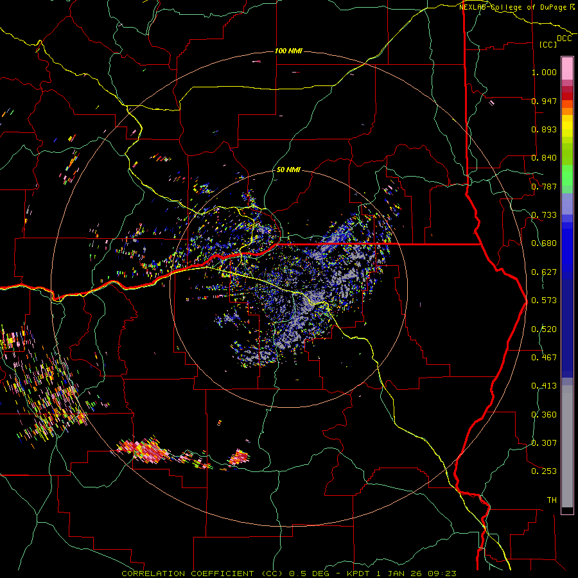This screenshot has width=578, height=578.
Task: Click the 0.413 color scale label
Action: [544, 386]
